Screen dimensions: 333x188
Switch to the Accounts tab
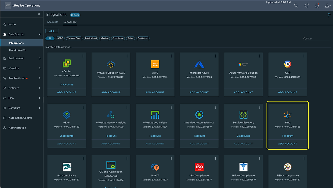(x=53, y=22)
